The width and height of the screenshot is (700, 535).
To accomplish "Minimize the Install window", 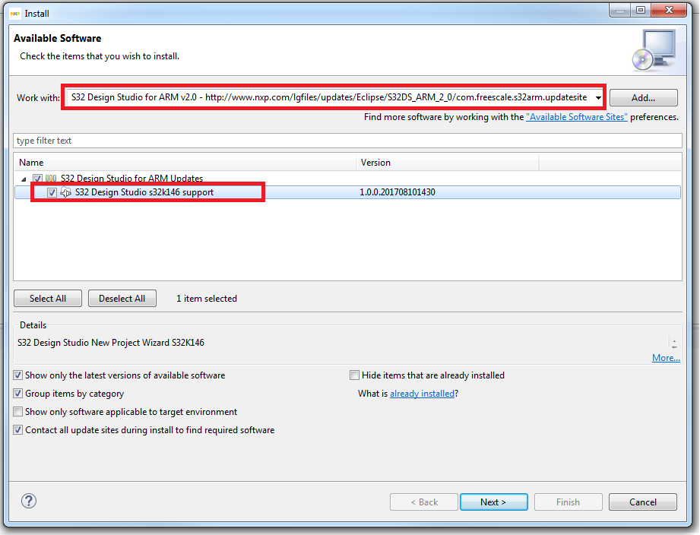I will point(619,11).
